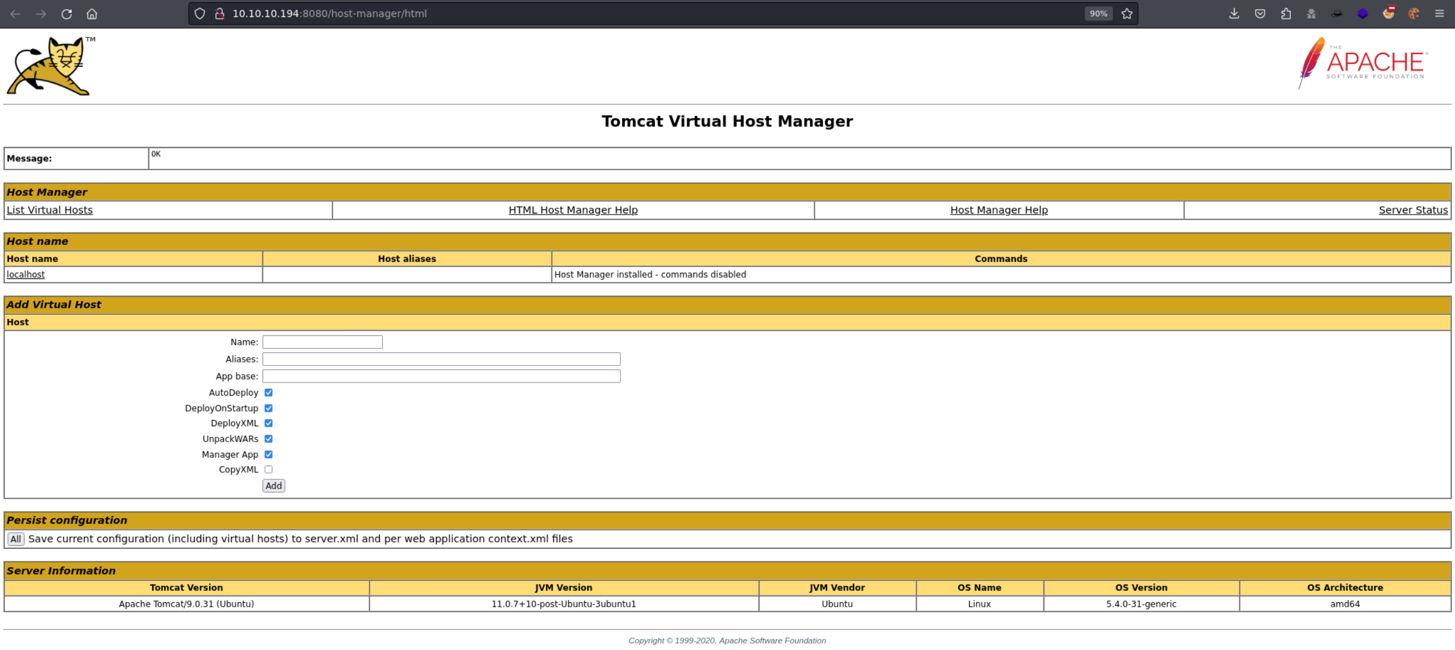Open the browser hamburger menu
The height and width of the screenshot is (650, 1455).
tap(1440, 14)
